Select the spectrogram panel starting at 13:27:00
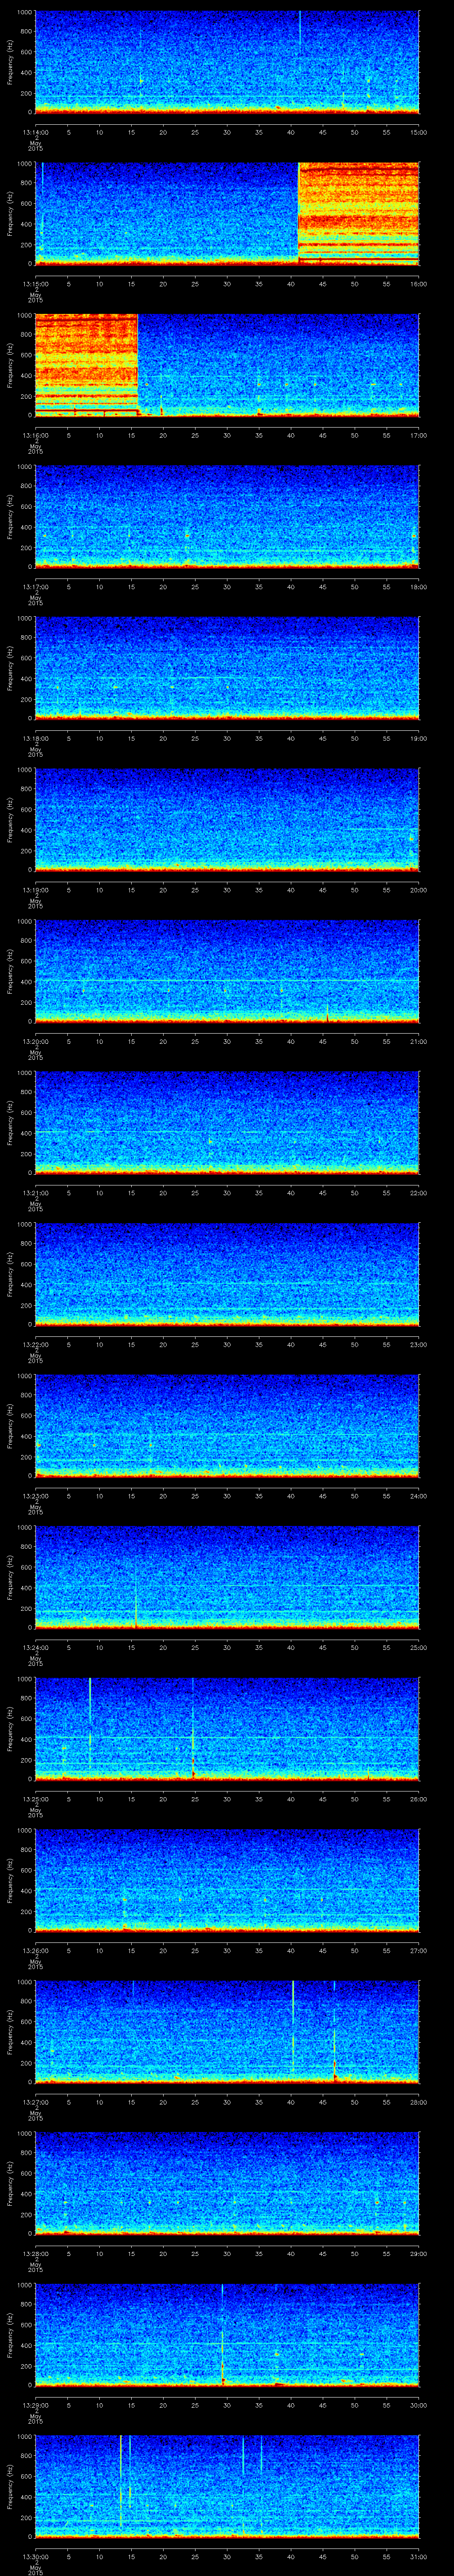 click(227, 2032)
